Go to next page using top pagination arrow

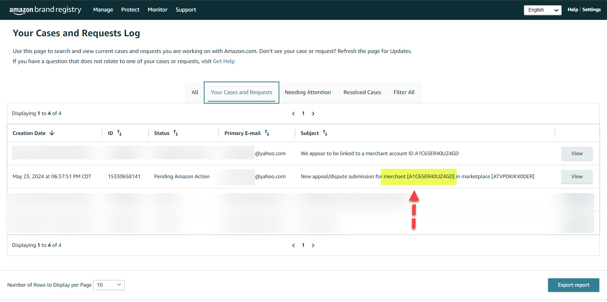pyautogui.click(x=313, y=114)
